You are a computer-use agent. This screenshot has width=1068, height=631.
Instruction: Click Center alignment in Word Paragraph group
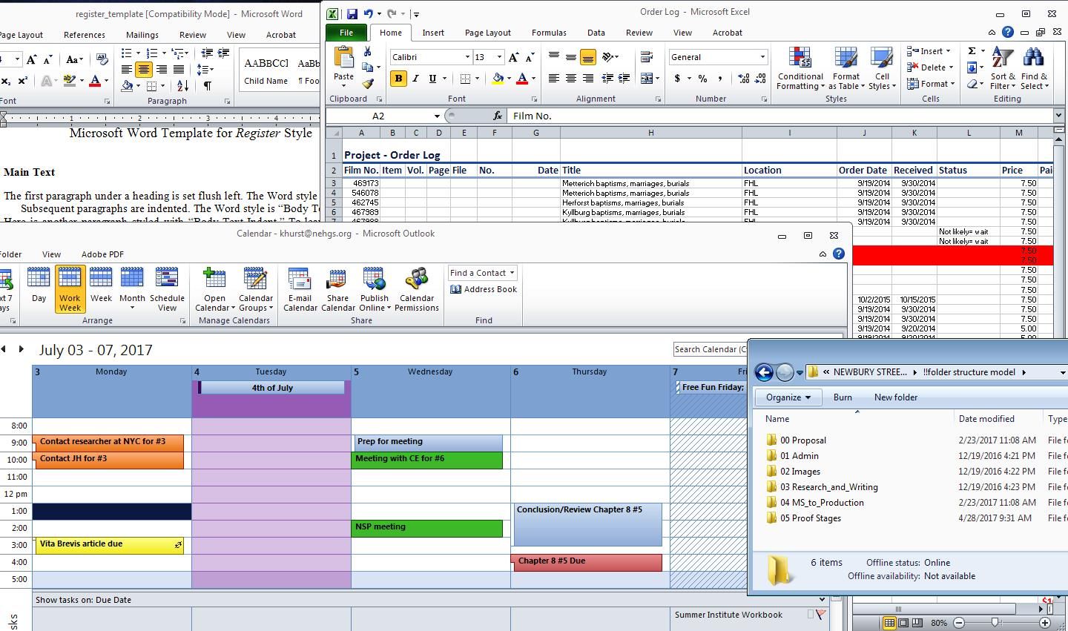tap(144, 69)
